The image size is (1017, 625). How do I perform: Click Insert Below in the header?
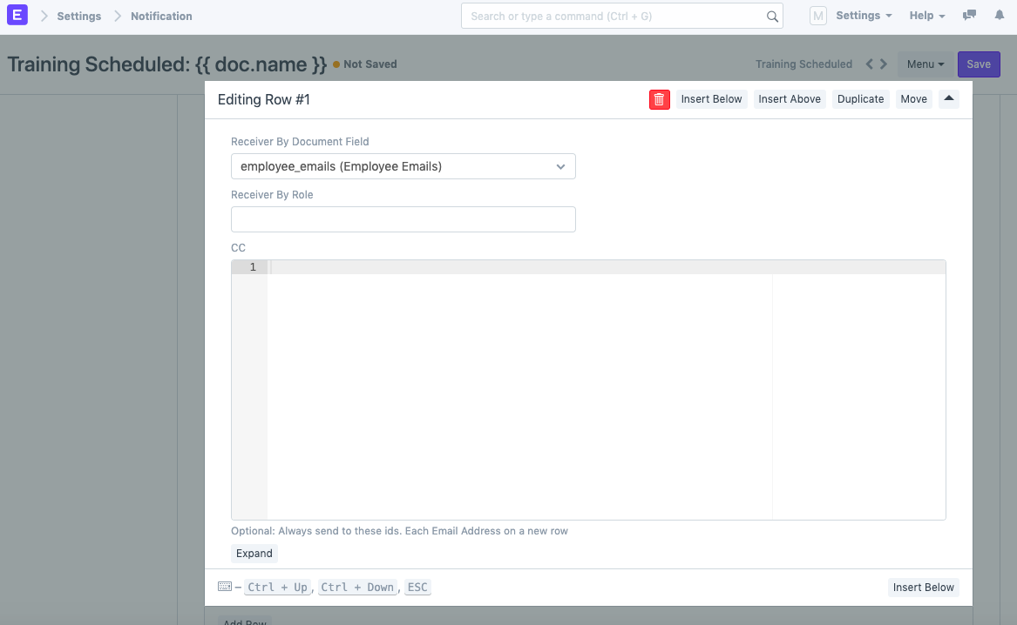coord(711,99)
